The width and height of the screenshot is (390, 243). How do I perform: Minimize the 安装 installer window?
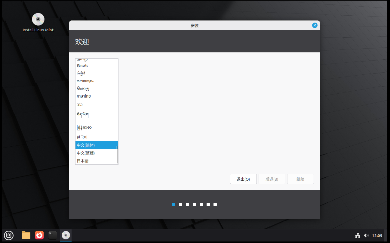click(x=306, y=26)
